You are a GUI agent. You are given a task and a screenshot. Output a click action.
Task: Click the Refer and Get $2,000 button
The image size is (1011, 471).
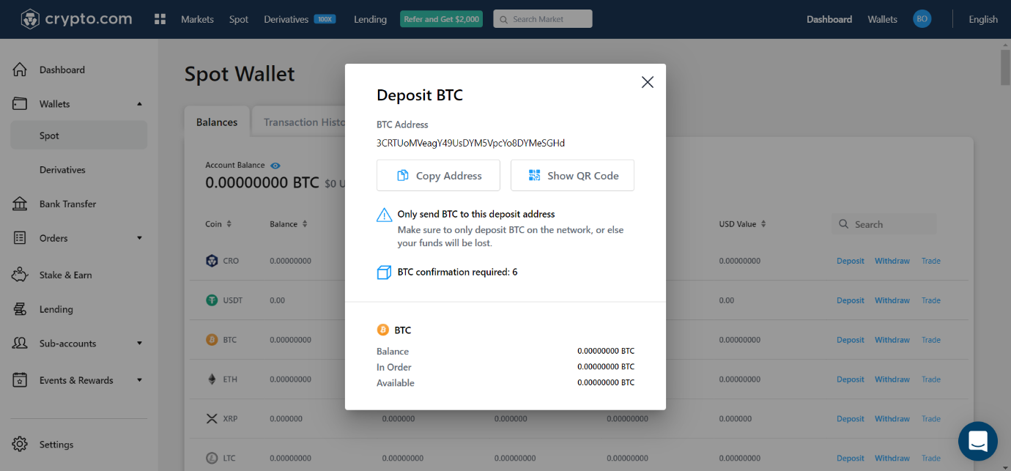pos(441,19)
